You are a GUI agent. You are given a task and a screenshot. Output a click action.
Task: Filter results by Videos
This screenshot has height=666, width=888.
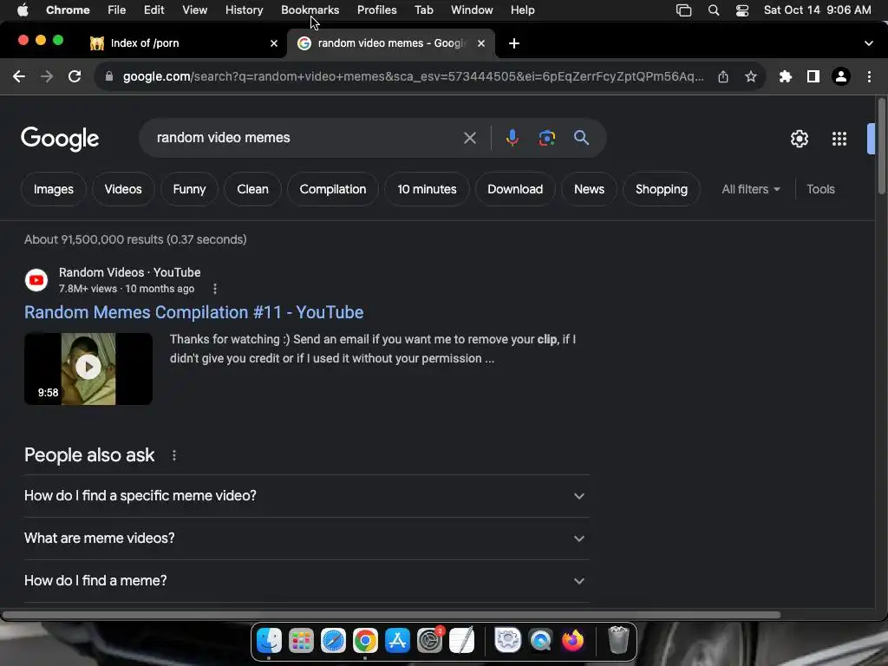[123, 189]
